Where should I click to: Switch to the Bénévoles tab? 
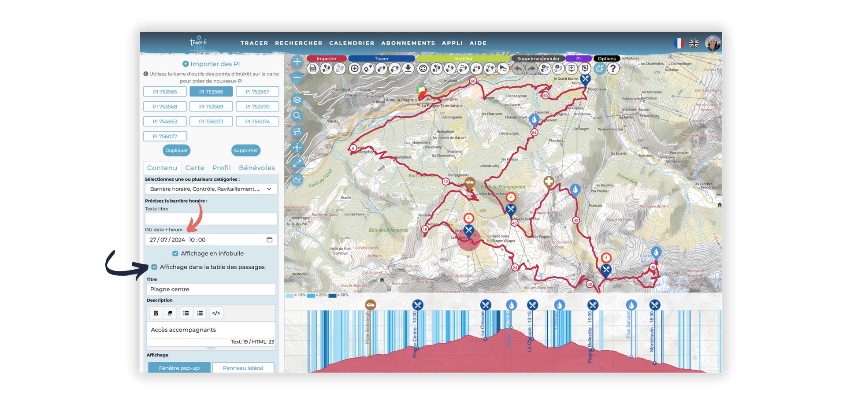click(x=256, y=168)
